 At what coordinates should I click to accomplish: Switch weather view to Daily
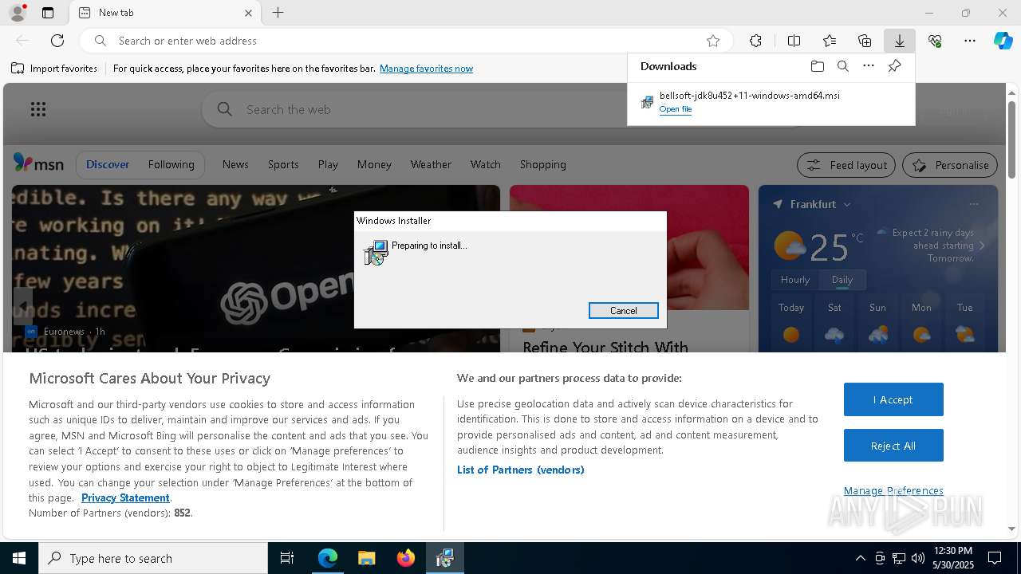pyautogui.click(x=842, y=280)
